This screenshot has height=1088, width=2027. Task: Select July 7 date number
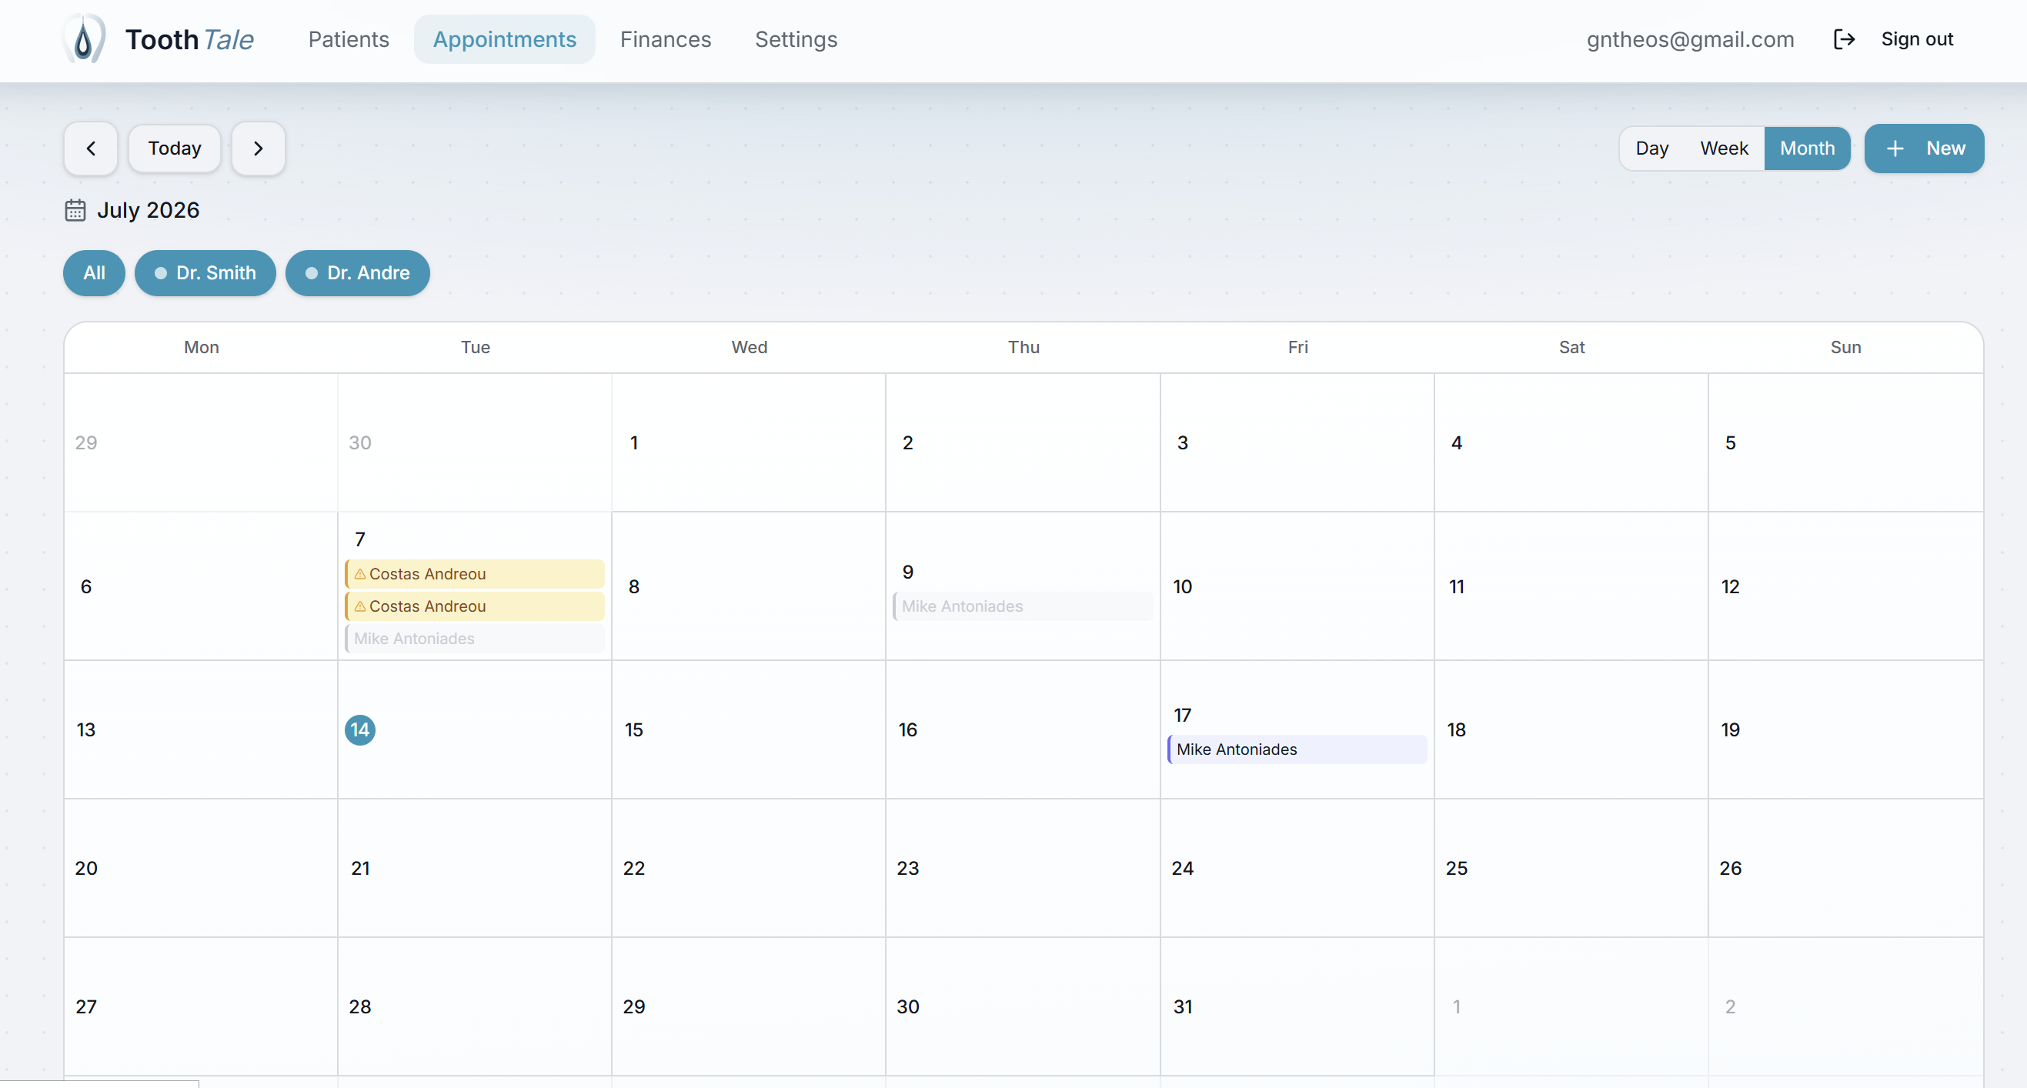tap(359, 539)
